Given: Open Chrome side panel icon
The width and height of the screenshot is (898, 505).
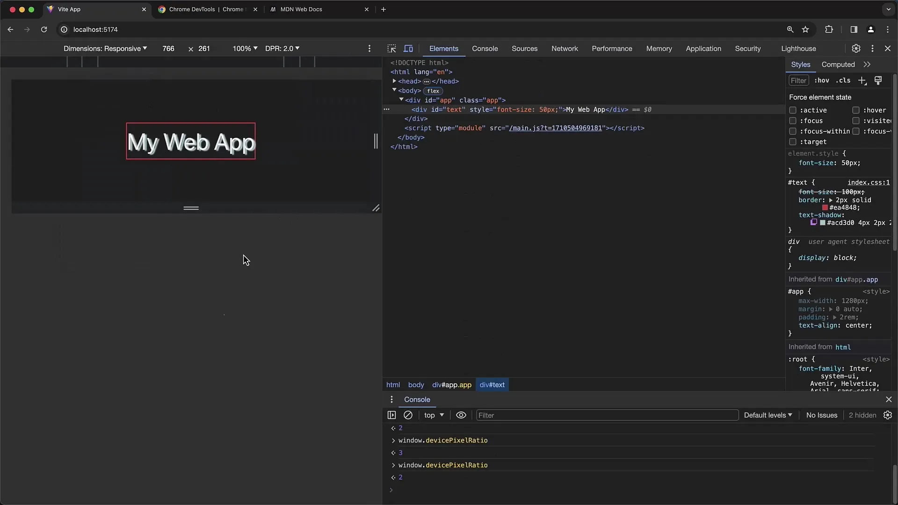Looking at the screenshot, I should [x=854, y=29].
